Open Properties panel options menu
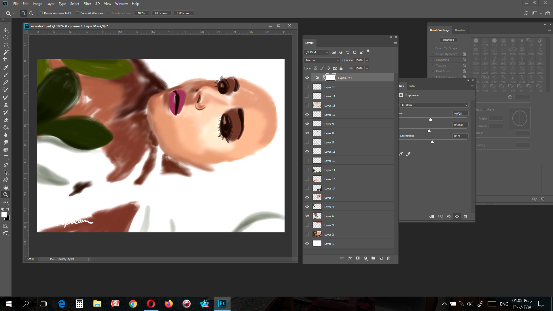This screenshot has width=553, height=311. (472, 86)
